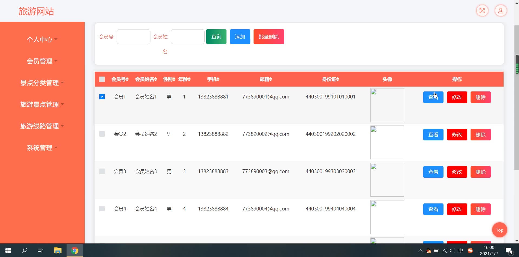Click 删除 for 会员2
The image size is (519, 257).
click(x=481, y=134)
